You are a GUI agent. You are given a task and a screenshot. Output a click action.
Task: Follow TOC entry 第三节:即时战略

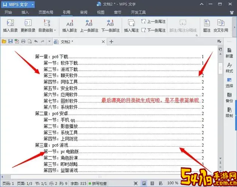point(124,164)
